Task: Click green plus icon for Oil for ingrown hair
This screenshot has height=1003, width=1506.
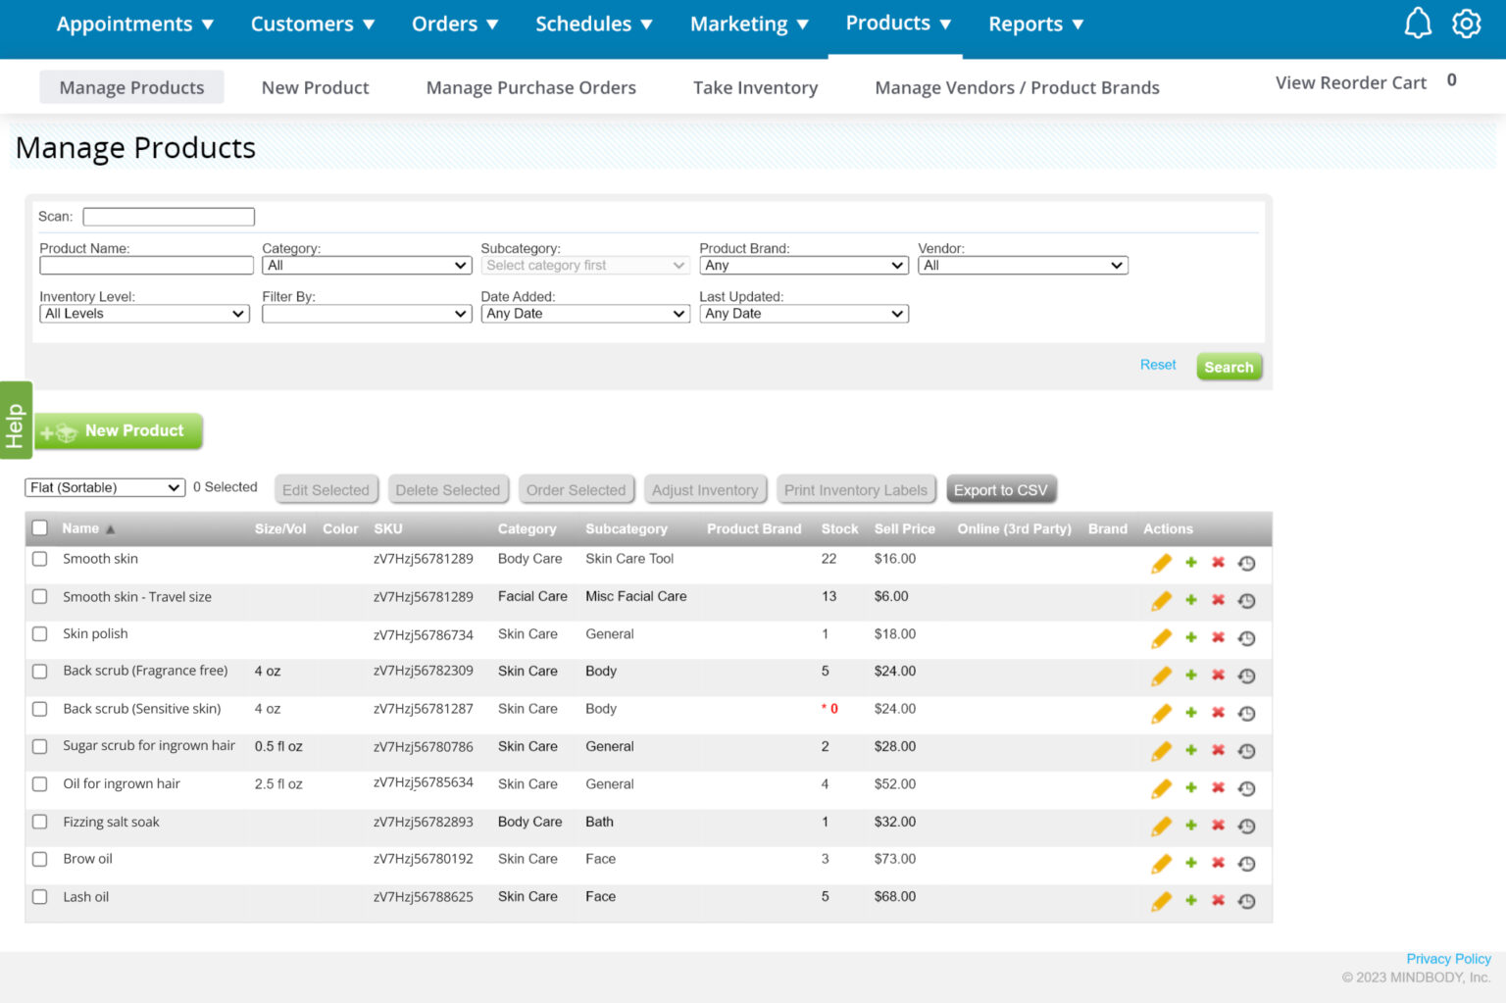Action: coord(1191,787)
